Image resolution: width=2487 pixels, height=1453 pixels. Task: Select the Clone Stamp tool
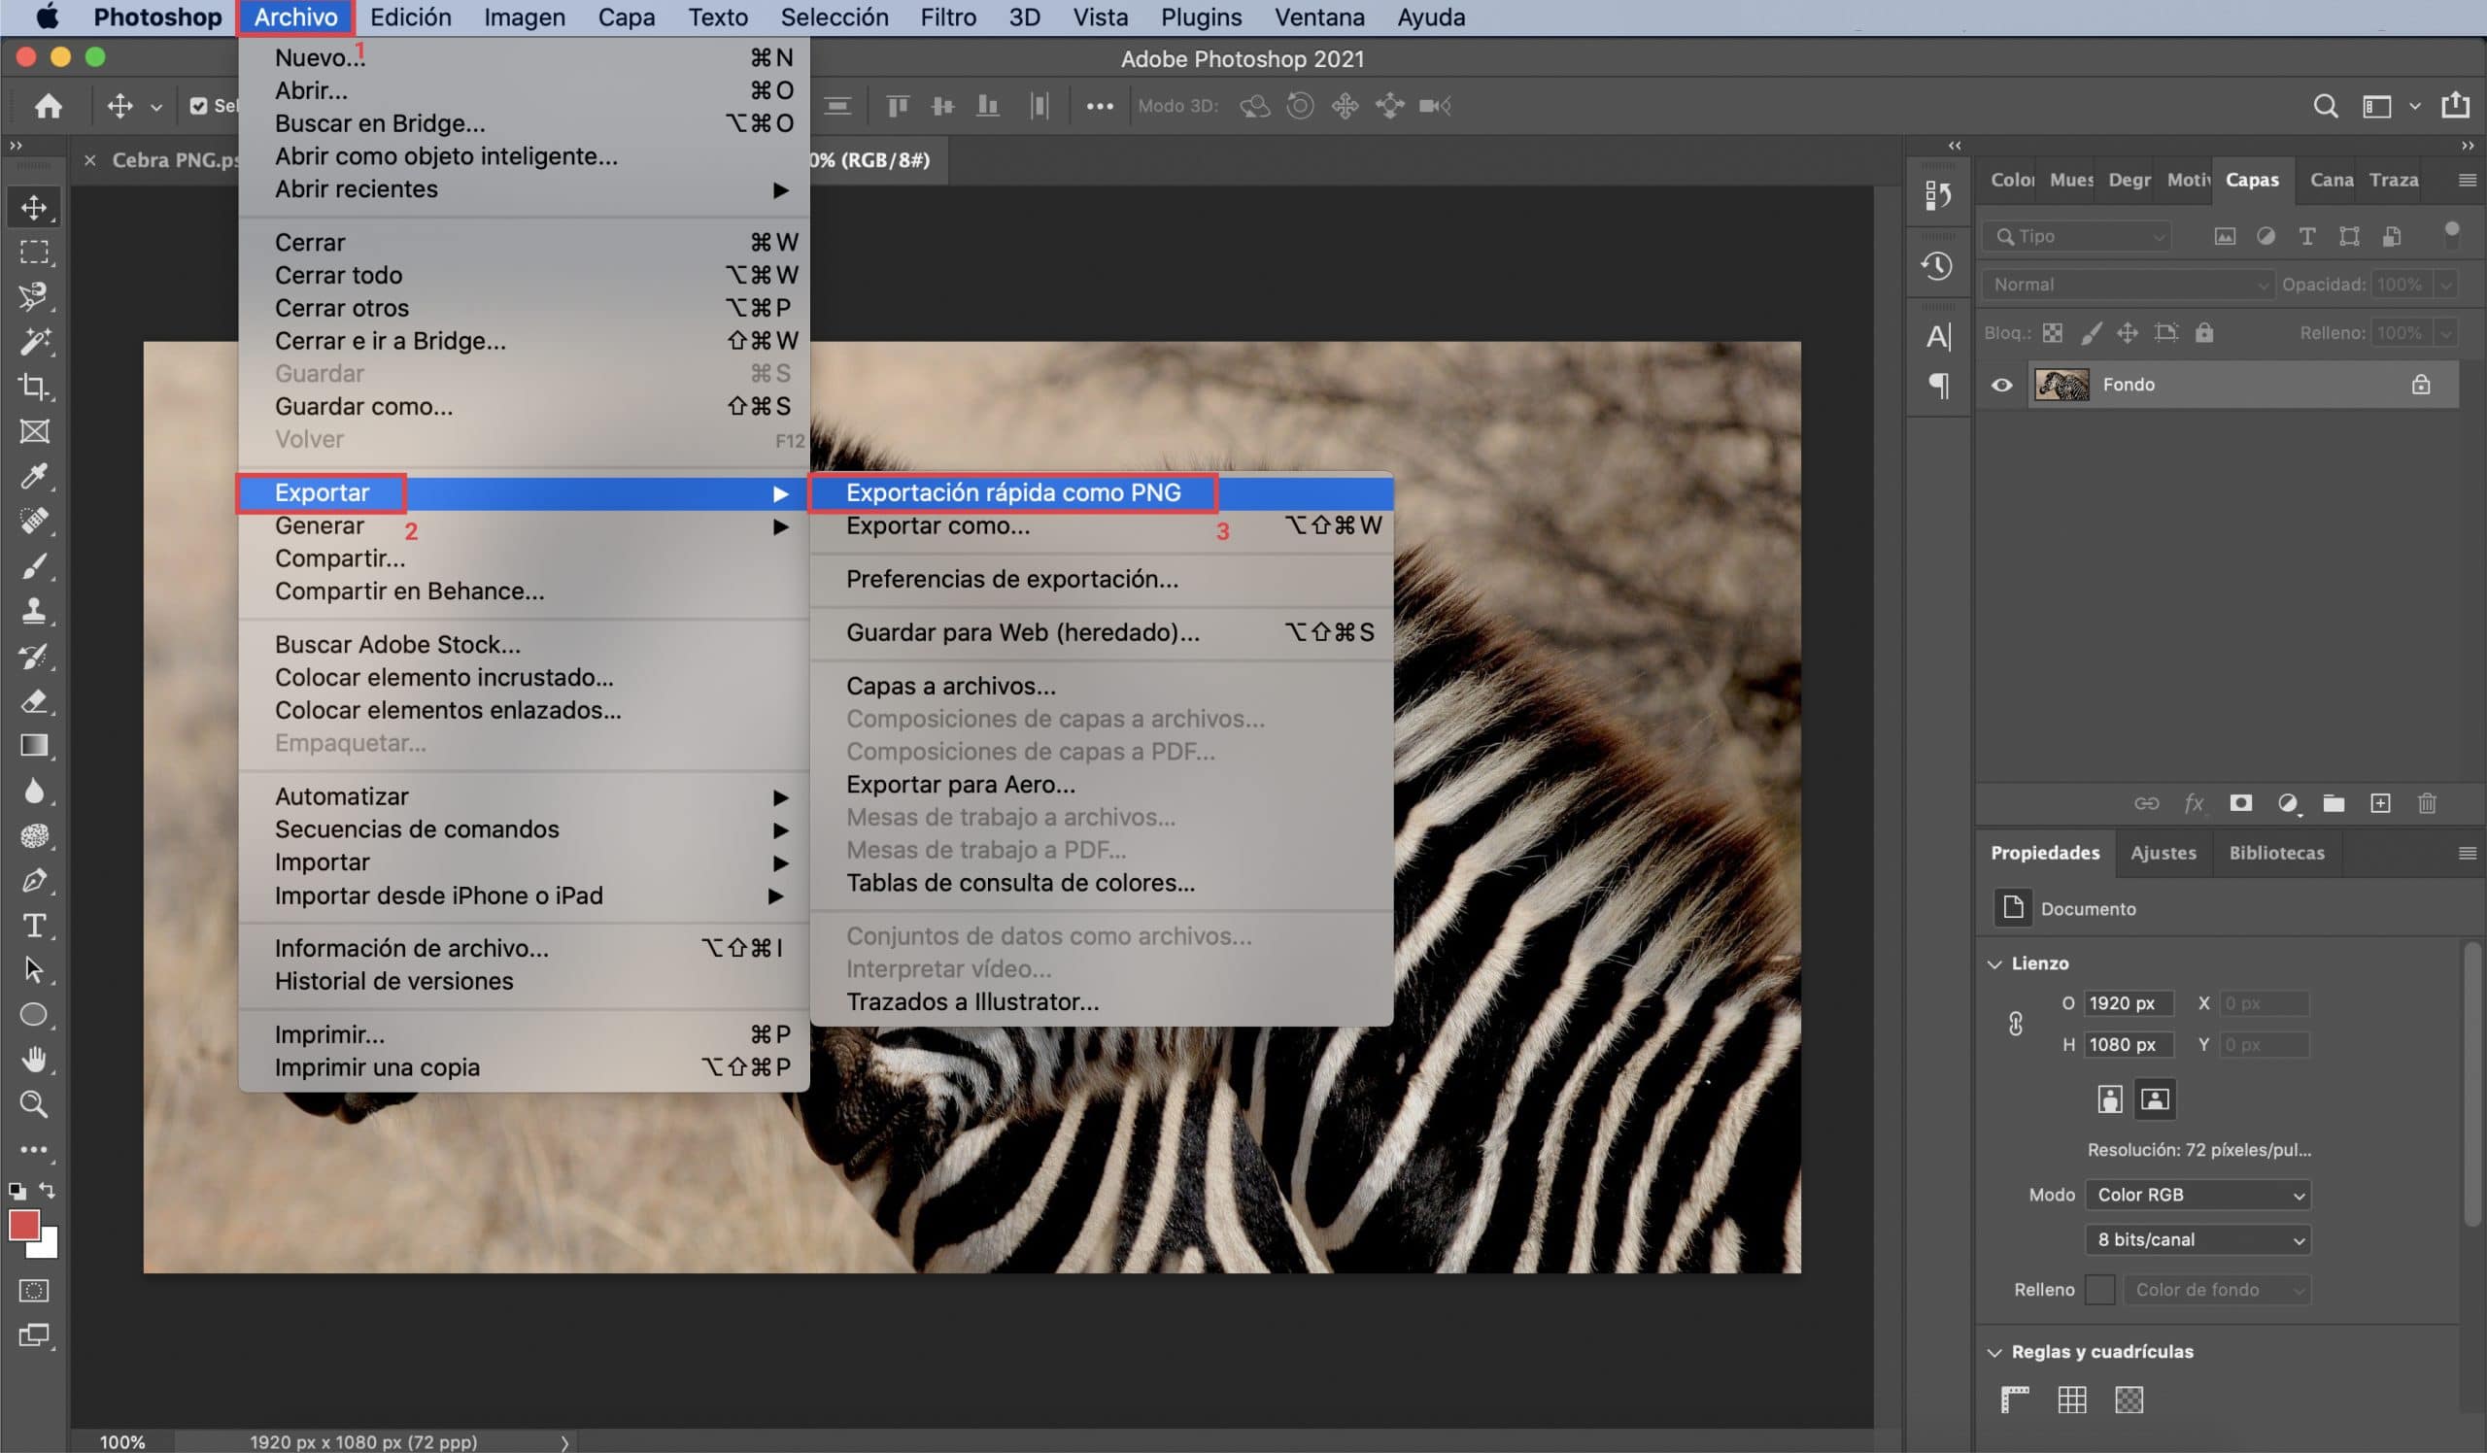point(35,611)
